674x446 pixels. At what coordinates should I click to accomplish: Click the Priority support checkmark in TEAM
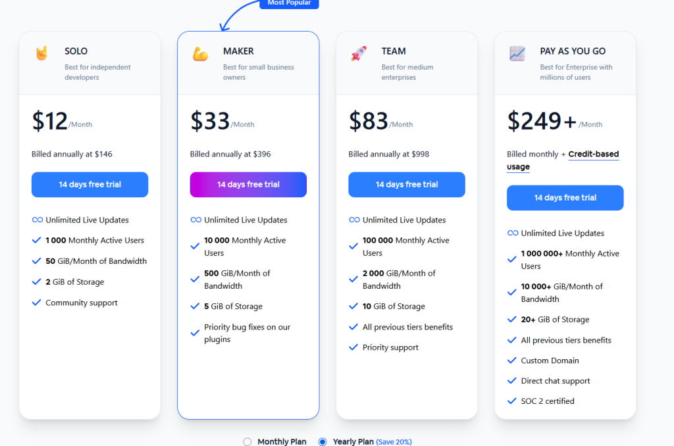[x=354, y=348]
